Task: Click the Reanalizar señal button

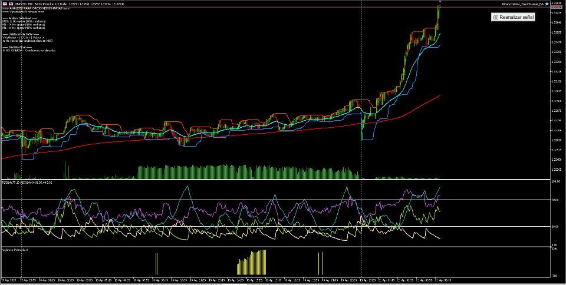Action: [514, 17]
